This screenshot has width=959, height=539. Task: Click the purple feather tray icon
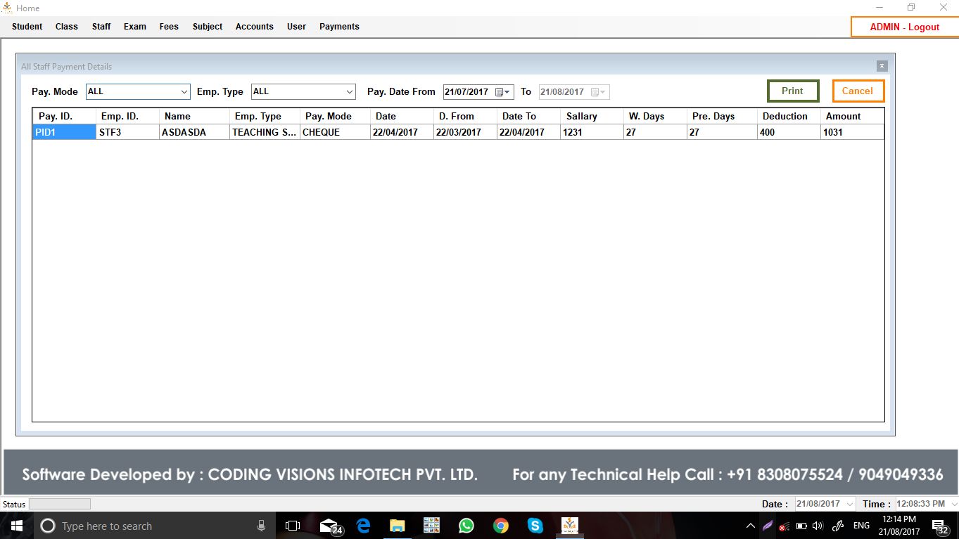[x=768, y=526]
